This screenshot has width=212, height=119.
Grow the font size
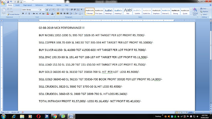tap(47, 10)
